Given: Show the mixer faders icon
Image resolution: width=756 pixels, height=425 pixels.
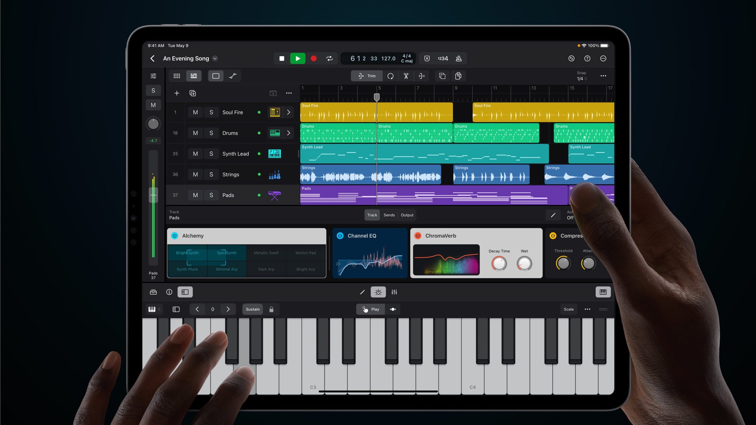Looking at the screenshot, I should coord(394,292).
